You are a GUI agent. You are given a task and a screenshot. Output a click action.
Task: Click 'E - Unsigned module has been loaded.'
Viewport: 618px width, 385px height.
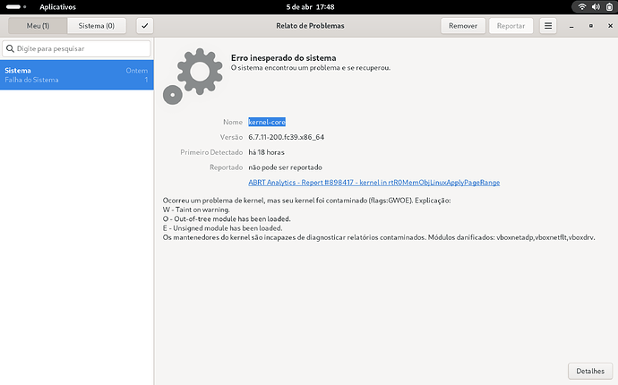tap(223, 228)
